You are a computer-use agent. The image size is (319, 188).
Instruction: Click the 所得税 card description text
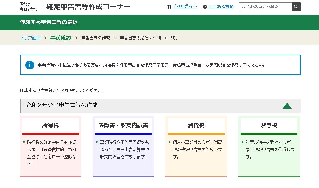pyautogui.click(x=51, y=153)
